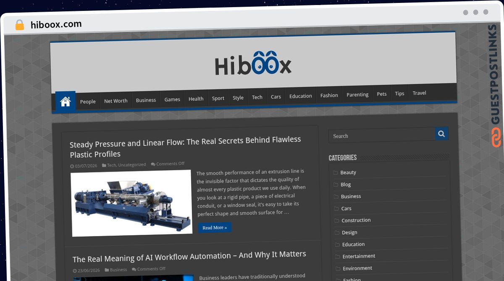Open the Fashion menu item
The height and width of the screenshot is (281, 504).
pyautogui.click(x=329, y=95)
